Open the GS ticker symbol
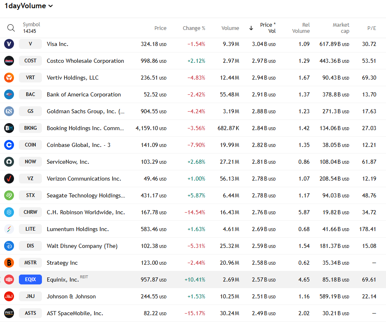The width and height of the screenshot is (386, 323). [x=30, y=111]
